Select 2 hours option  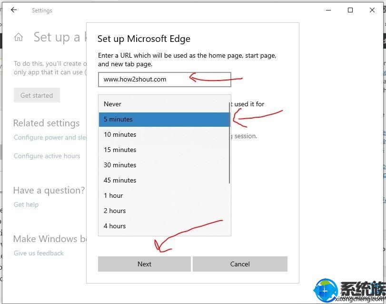click(164, 211)
